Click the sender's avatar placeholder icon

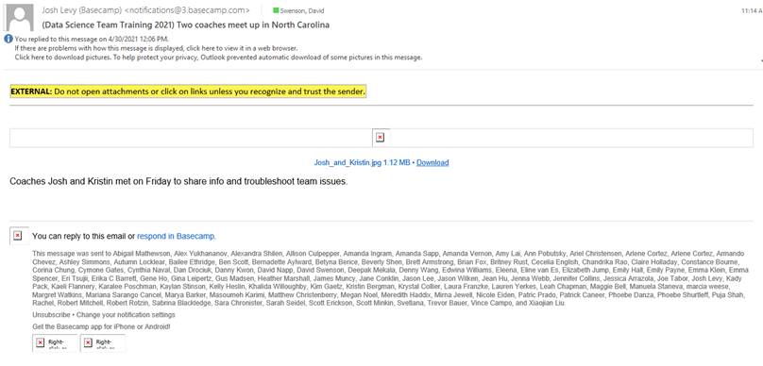point(20,18)
